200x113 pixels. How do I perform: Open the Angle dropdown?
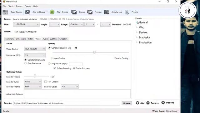[x=54, y=24]
